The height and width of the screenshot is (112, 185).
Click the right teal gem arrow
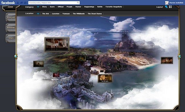click(179, 56)
